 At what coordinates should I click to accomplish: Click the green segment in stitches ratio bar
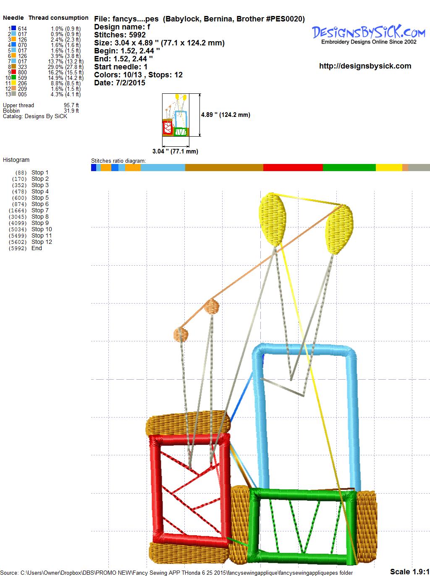(349, 168)
